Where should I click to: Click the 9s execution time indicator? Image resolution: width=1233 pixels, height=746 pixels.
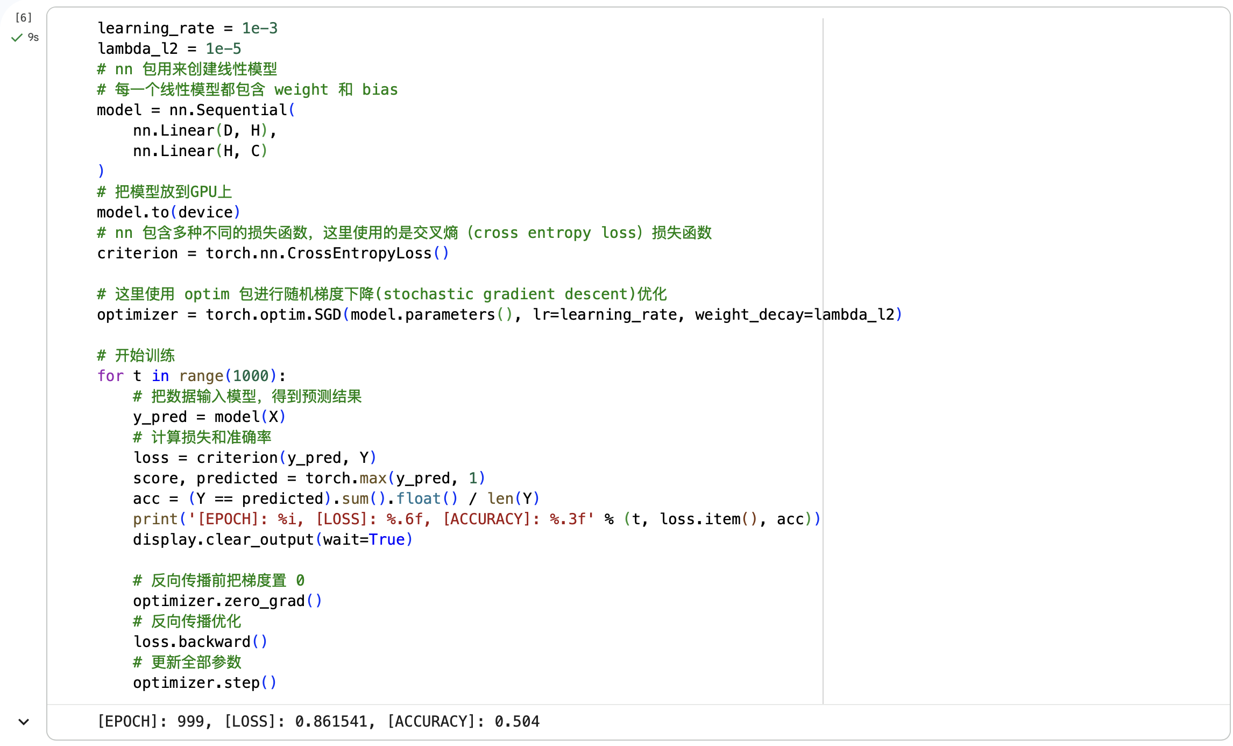33,37
